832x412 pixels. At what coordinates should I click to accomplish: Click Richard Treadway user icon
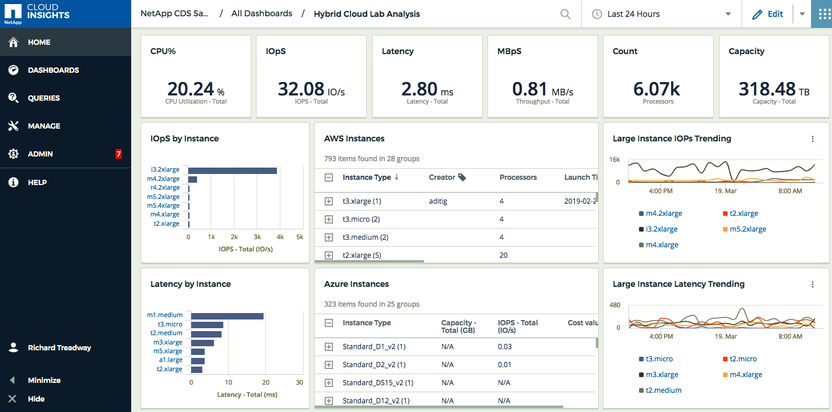[13, 347]
